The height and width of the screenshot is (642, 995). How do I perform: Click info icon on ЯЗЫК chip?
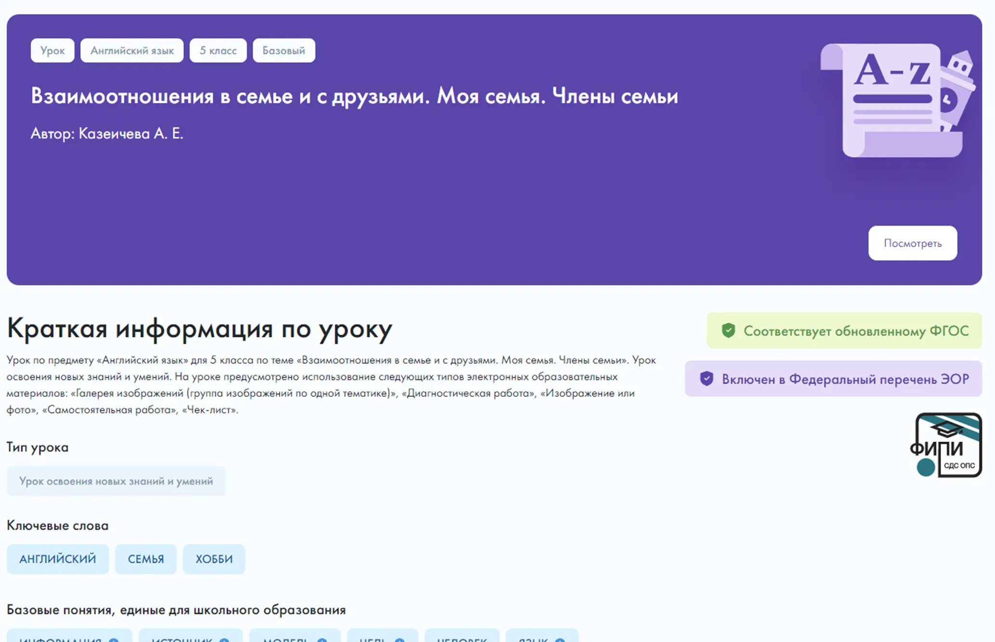(x=560, y=640)
